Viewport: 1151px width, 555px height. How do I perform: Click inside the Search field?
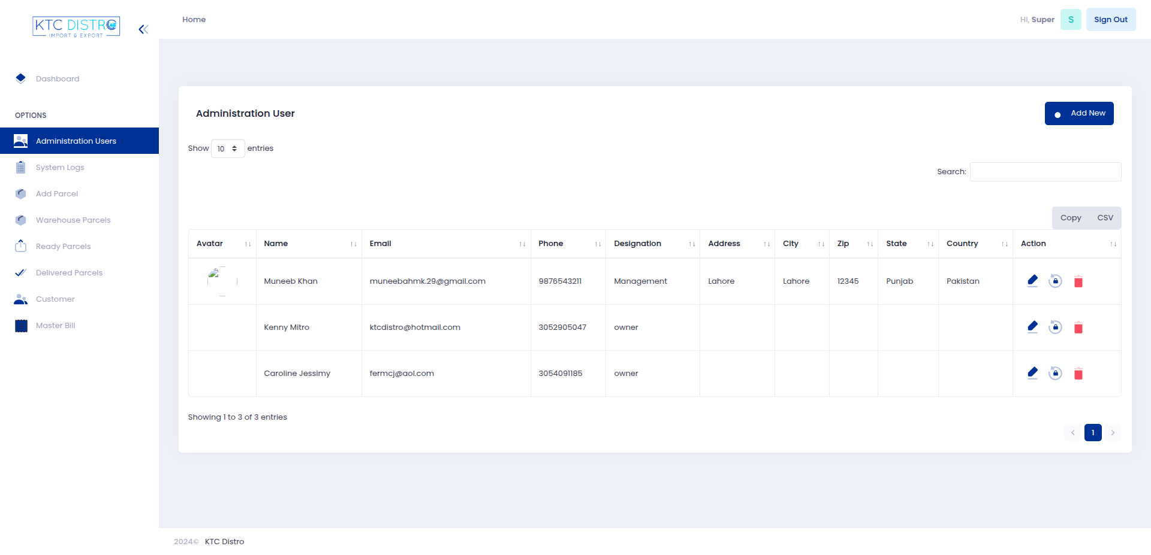click(x=1045, y=171)
